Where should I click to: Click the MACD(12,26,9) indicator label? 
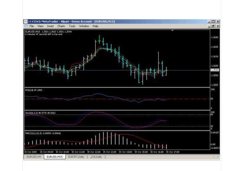pos(43,133)
